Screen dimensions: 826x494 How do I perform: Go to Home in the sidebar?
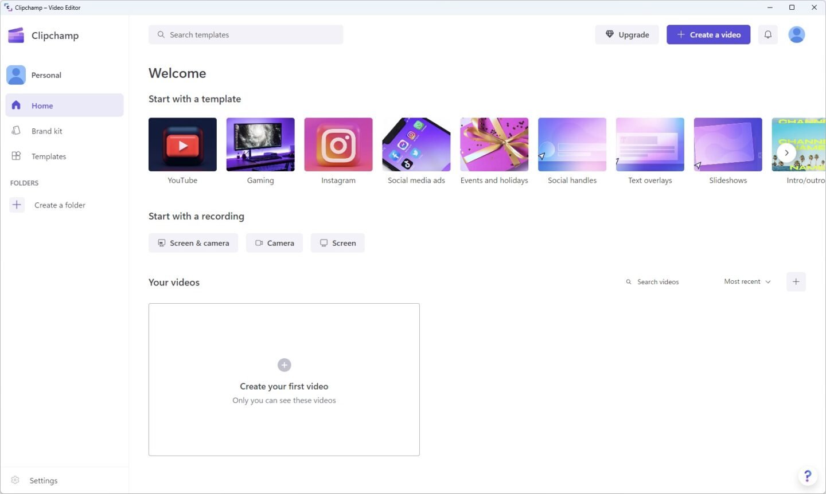pyautogui.click(x=64, y=105)
